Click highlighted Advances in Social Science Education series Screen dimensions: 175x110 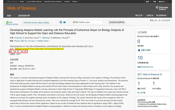coord(39,49)
